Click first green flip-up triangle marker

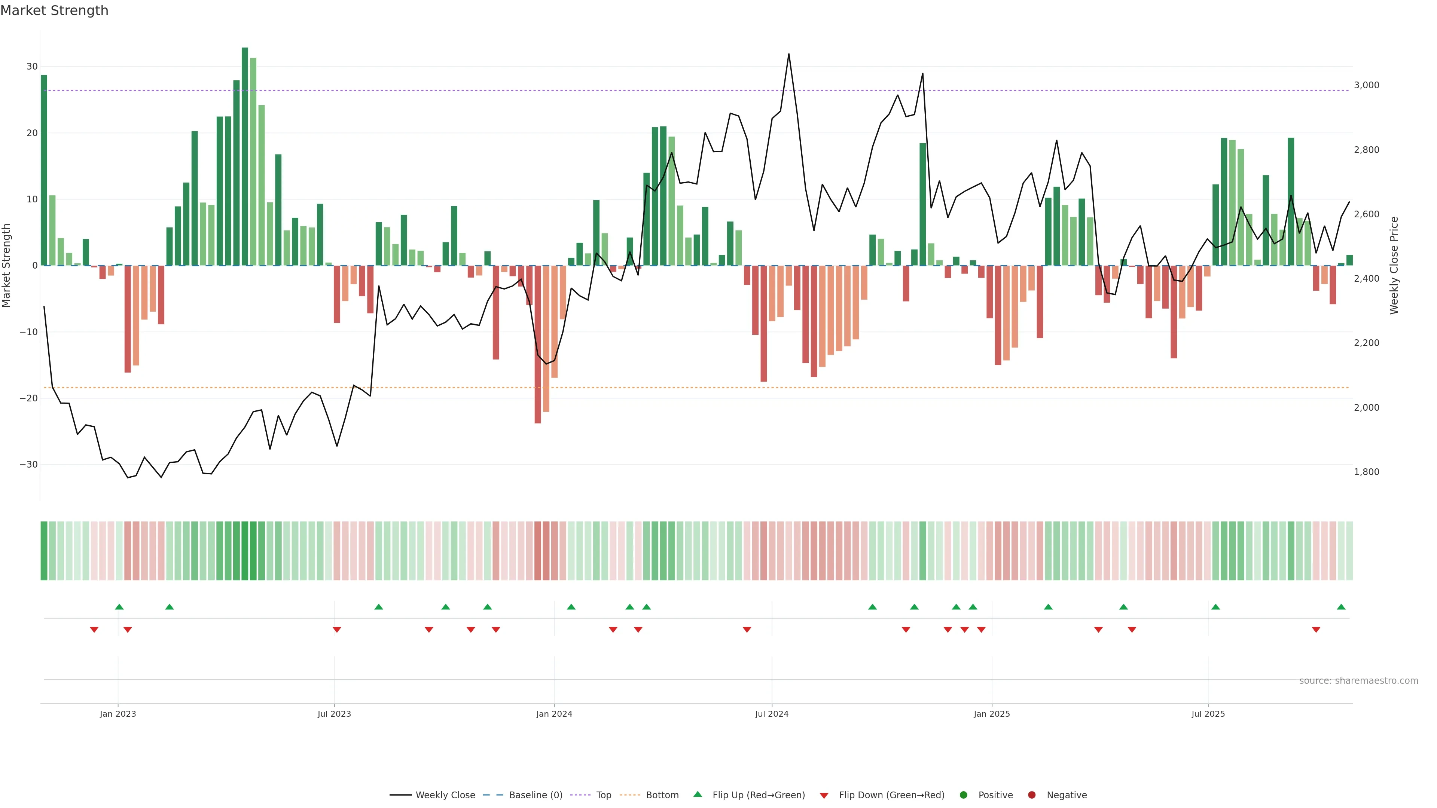[x=119, y=607]
